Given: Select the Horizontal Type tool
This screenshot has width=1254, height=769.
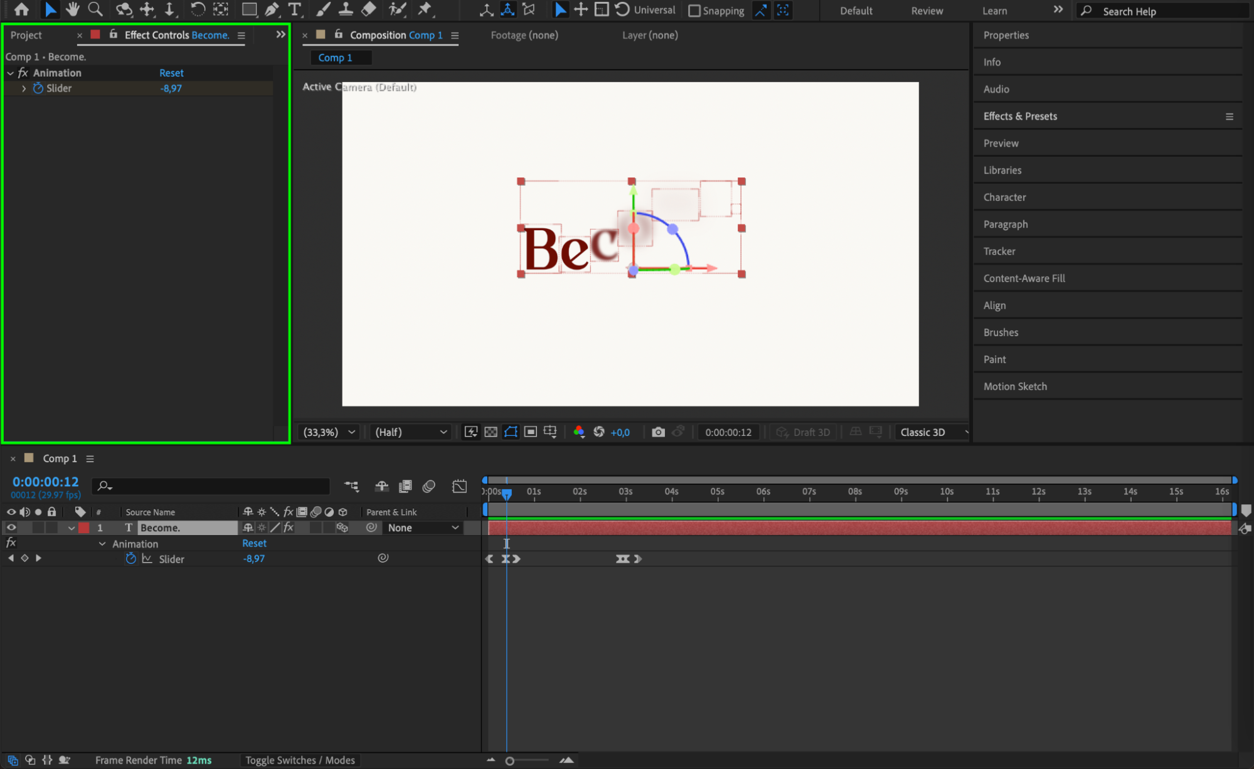Looking at the screenshot, I should [294, 9].
